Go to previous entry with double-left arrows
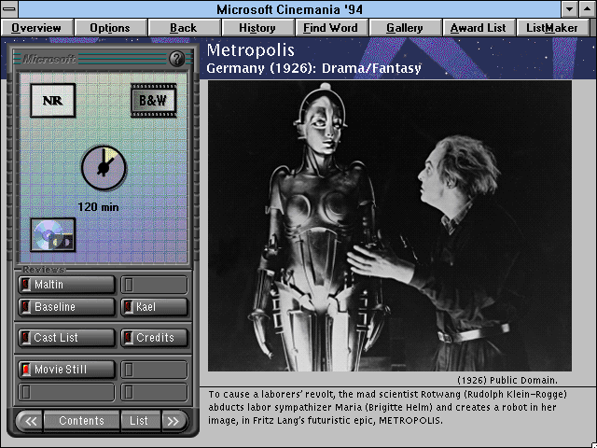The height and width of the screenshot is (448, 597). coord(31,421)
